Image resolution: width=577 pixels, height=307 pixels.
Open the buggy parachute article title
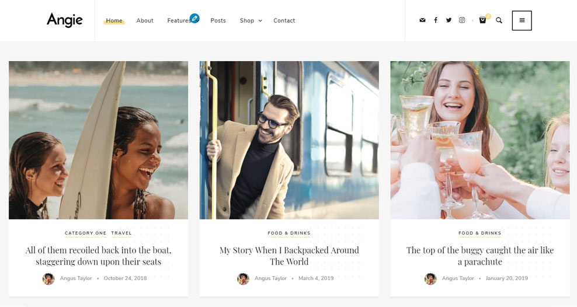point(479,256)
